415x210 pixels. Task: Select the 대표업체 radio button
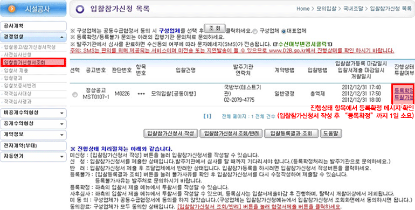click(283, 31)
